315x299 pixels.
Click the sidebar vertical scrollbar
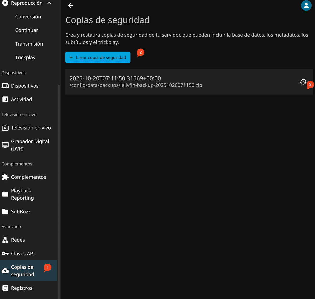59,184
